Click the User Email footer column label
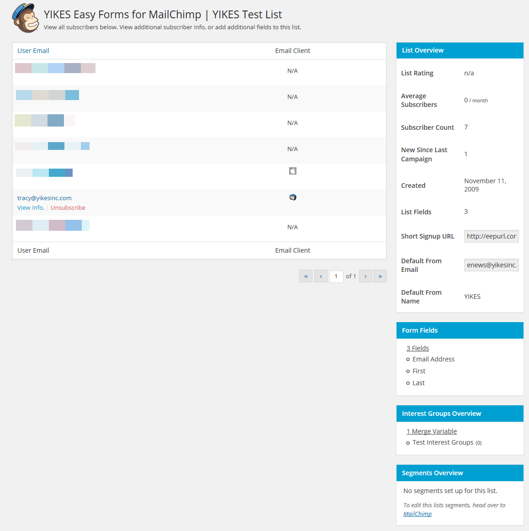Screen dimensions: 529x531 click(x=33, y=250)
